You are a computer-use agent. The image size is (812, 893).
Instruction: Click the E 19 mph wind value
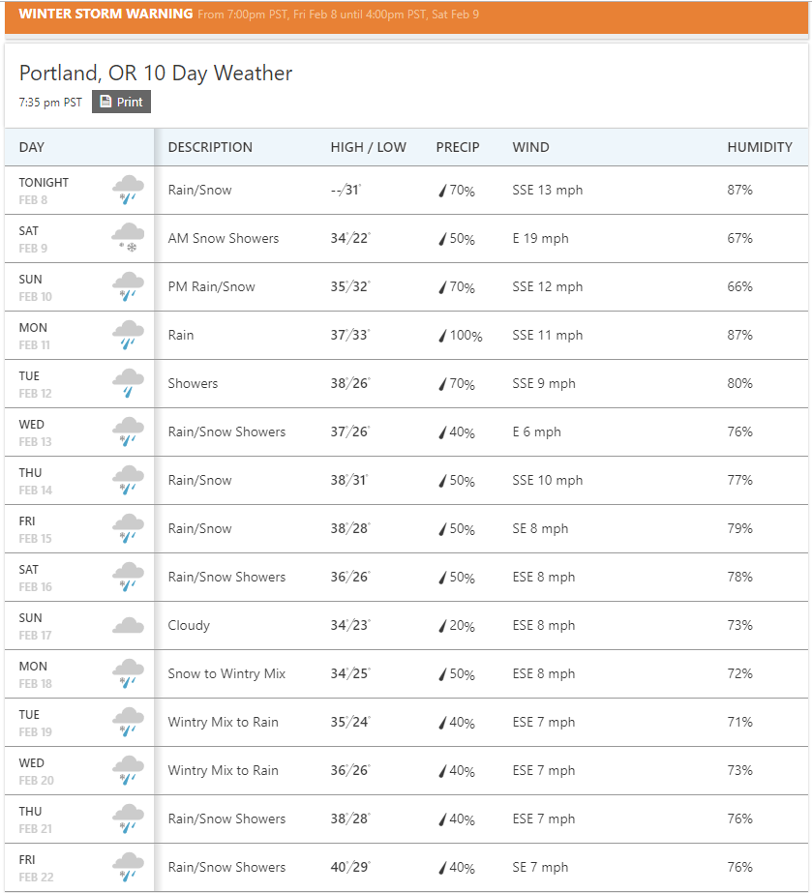540,238
